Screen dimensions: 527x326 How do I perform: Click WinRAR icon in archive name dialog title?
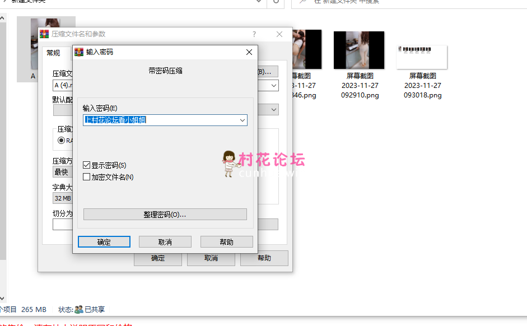coord(44,34)
